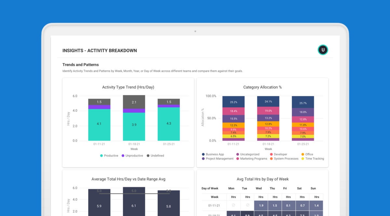The width and height of the screenshot is (390, 216).
Task: Select the 5.9 average hours bar
Action: (99, 203)
